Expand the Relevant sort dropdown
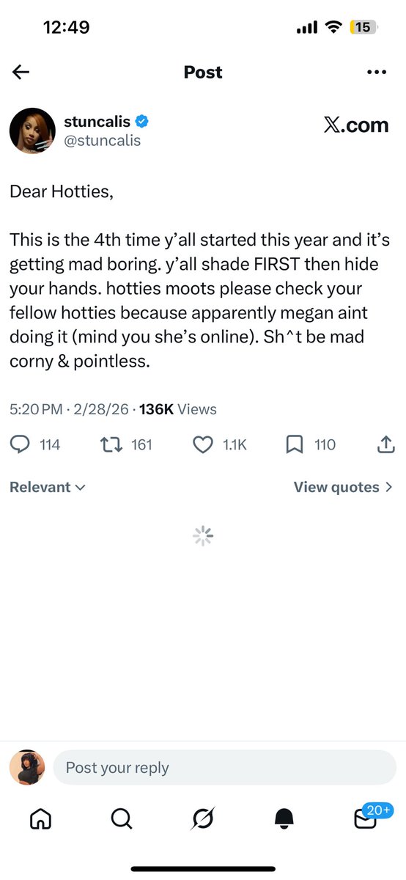The height and width of the screenshot is (880, 406). [x=48, y=487]
